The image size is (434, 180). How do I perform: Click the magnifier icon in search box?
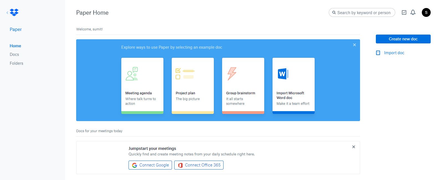334,12
